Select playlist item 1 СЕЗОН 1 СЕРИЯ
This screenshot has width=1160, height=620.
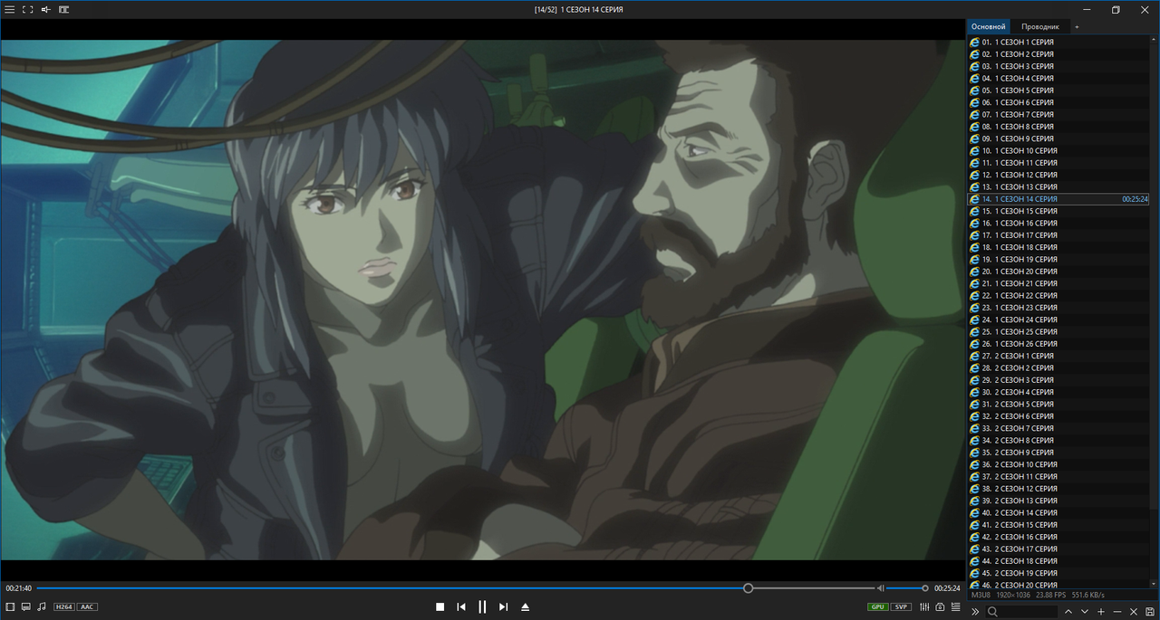(1058, 42)
